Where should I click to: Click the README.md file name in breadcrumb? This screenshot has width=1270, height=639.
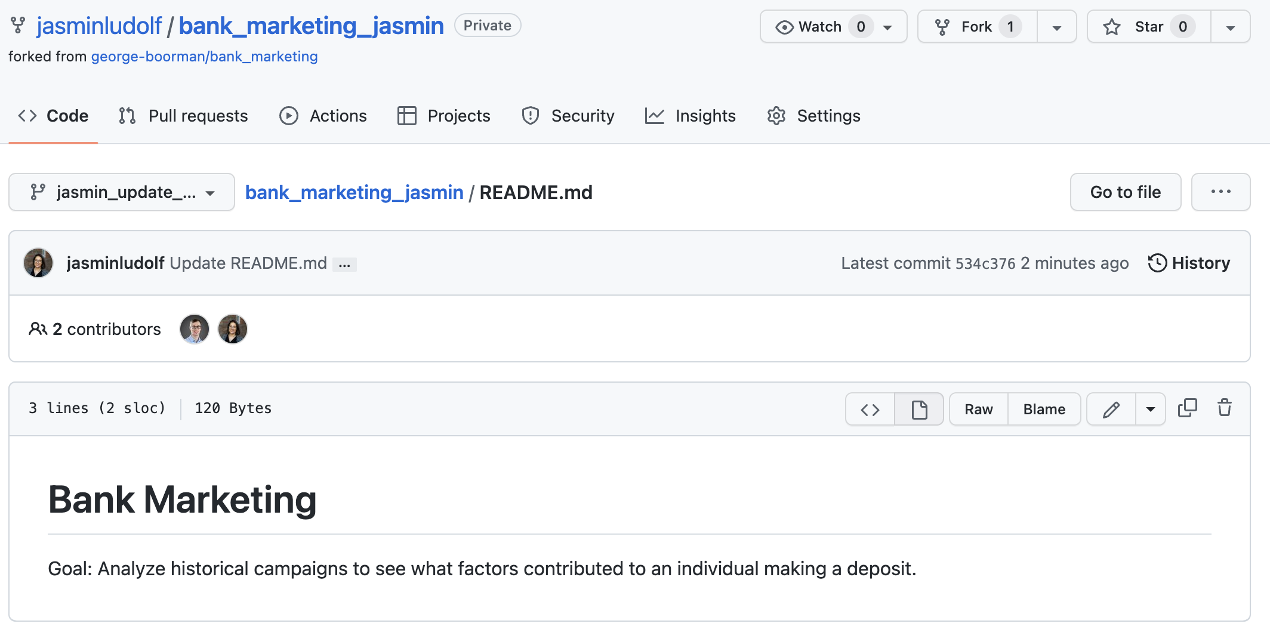pyautogui.click(x=536, y=193)
